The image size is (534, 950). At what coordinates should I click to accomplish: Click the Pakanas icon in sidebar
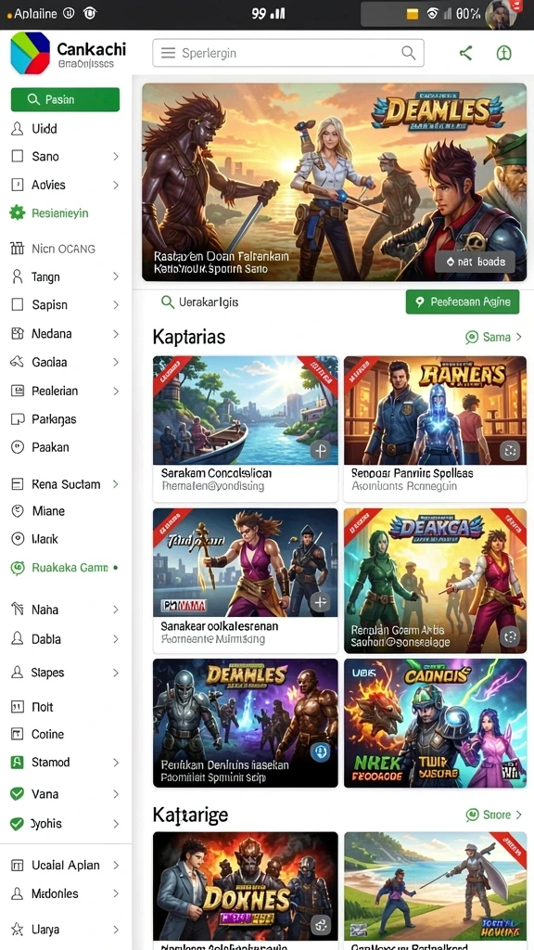click(x=18, y=418)
